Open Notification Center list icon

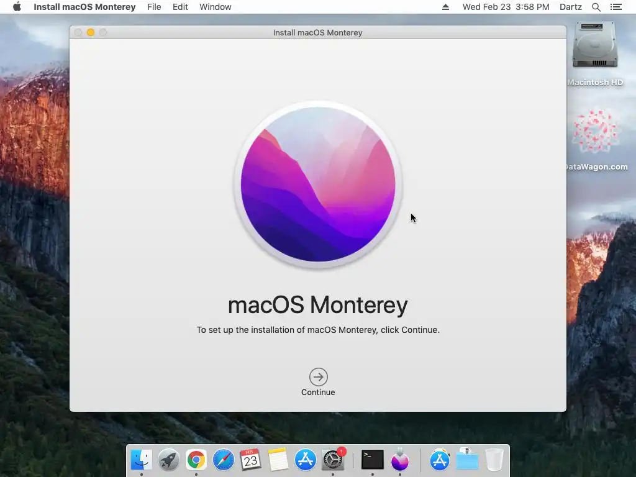(x=616, y=7)
